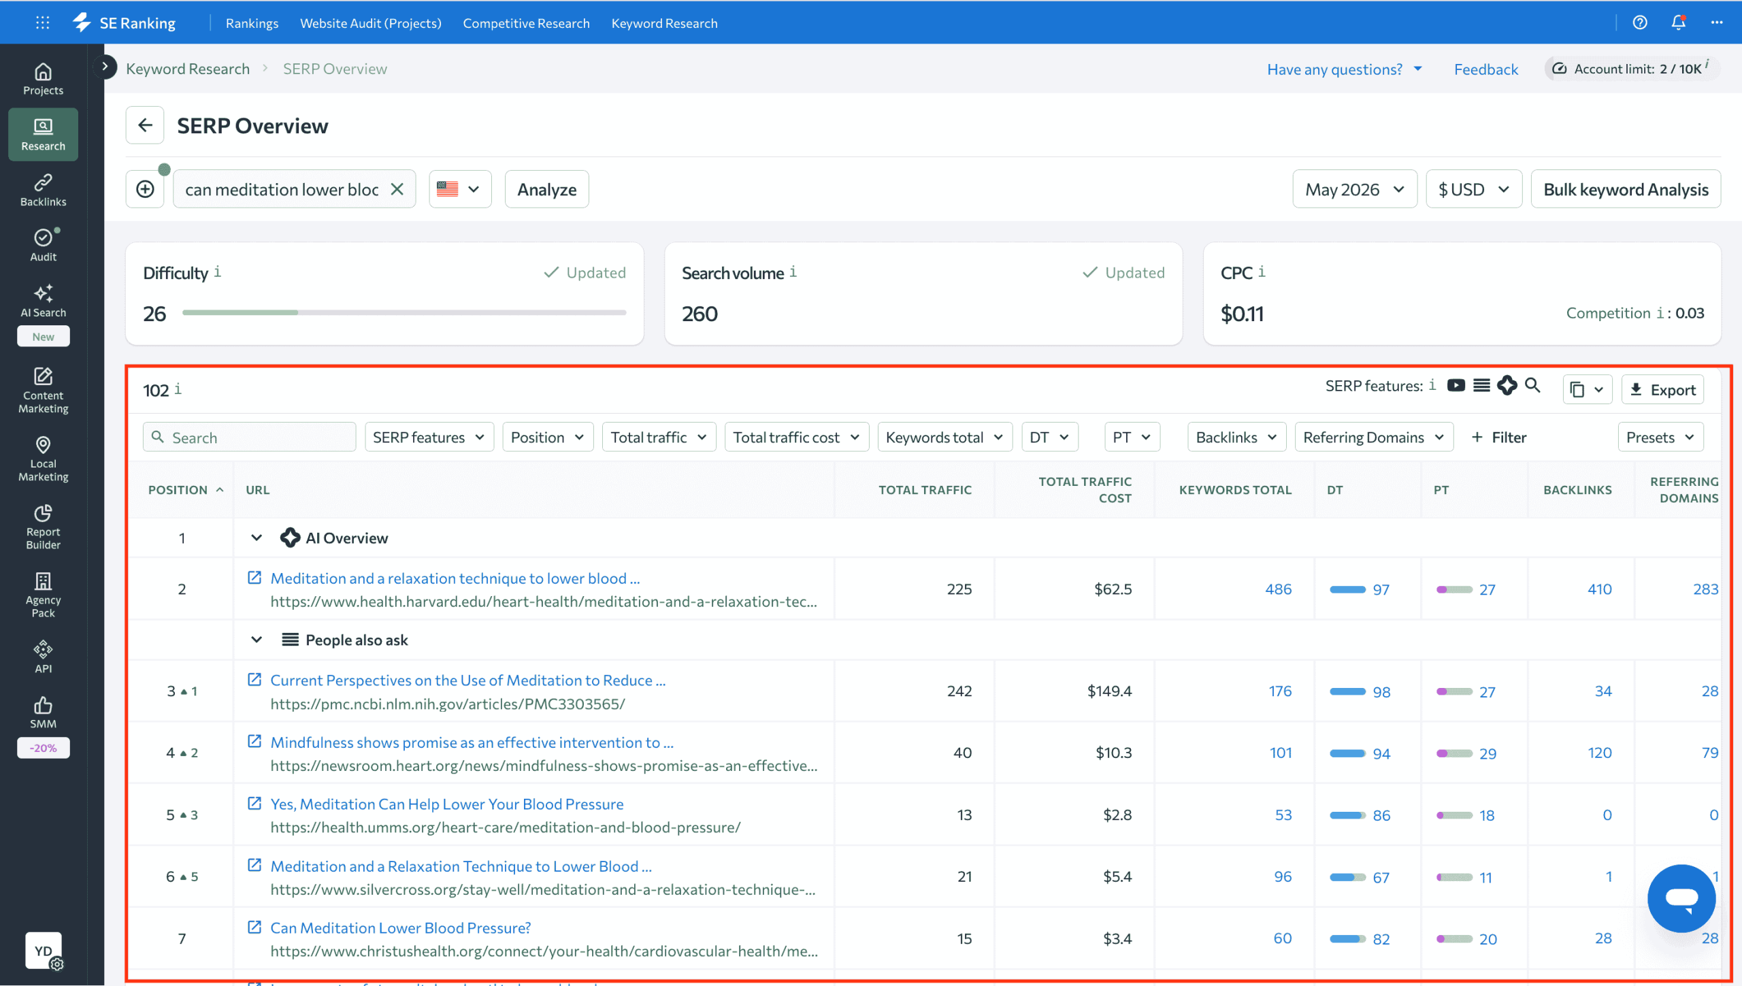Click the People also ask SERP feature icon
The width and height of the screenshot is (1742, 986).
click(1481, 386)
